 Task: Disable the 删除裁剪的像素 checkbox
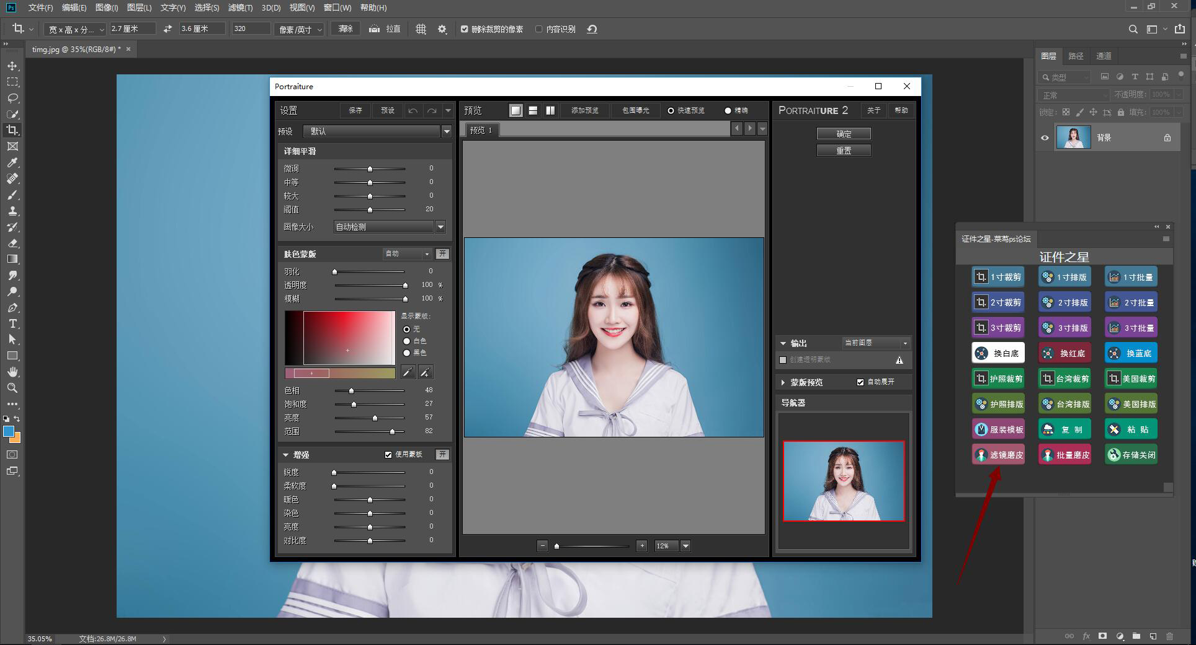(465, 29)
